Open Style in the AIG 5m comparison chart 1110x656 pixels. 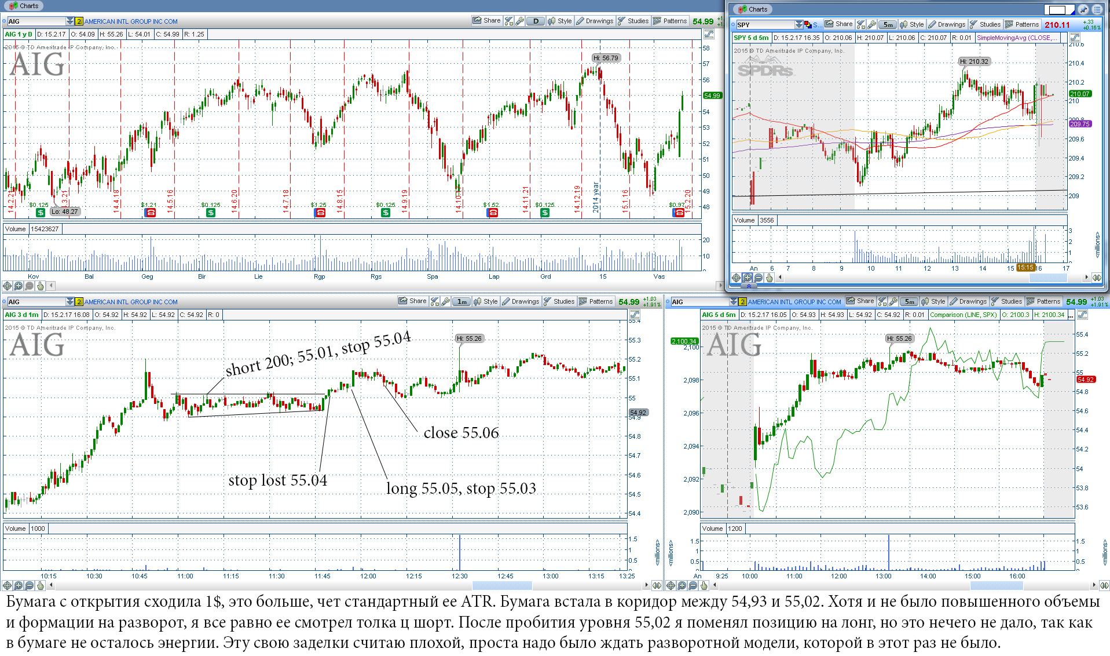click(x=933, y=301)
